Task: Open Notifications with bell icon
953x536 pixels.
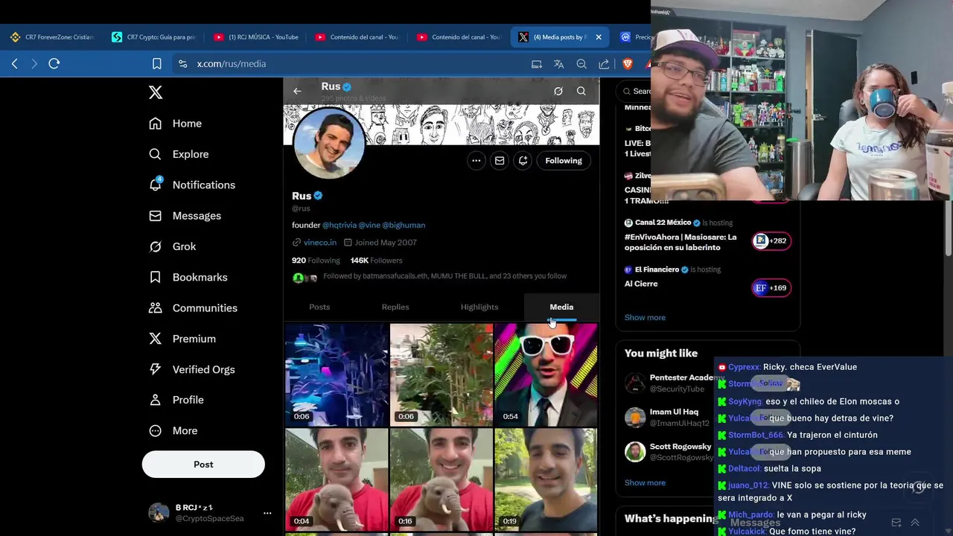Action: point(192,185)
